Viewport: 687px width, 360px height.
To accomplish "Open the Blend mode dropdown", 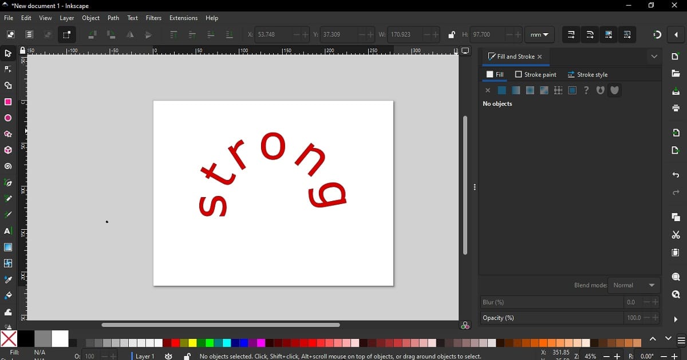I will (634, 285).
